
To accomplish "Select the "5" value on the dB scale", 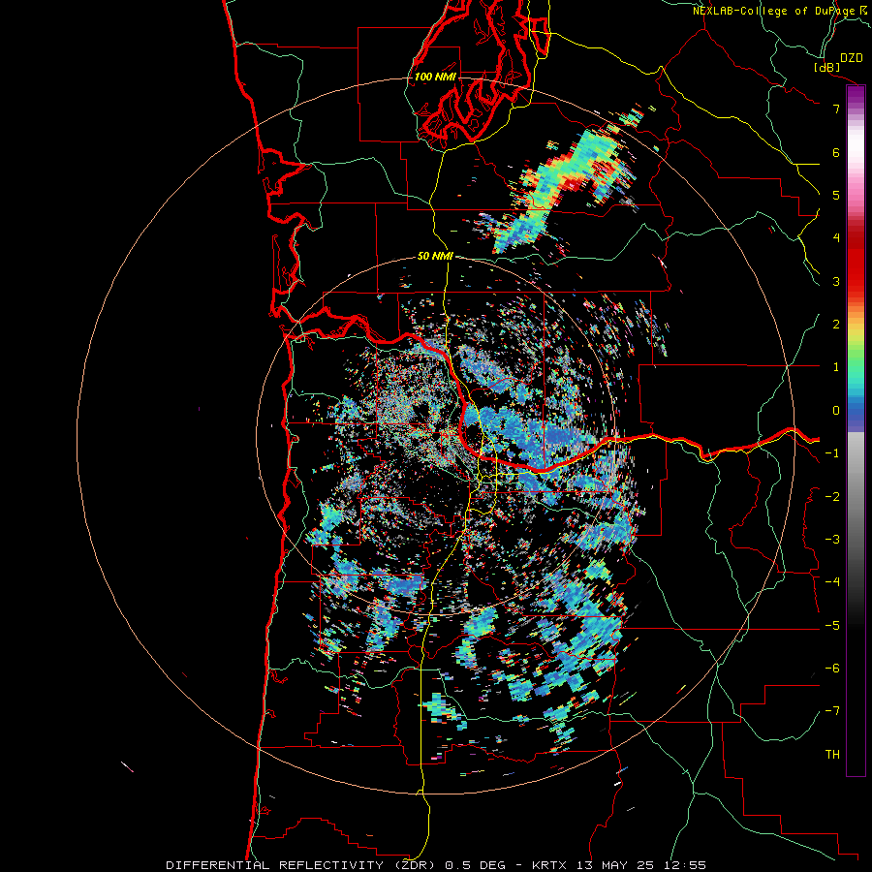I will [836, 195].
